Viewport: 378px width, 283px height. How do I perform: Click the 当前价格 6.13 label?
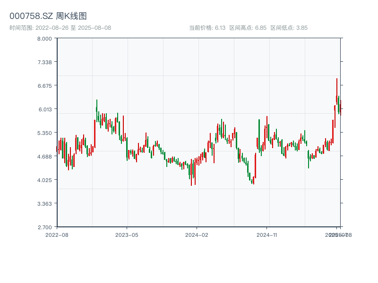pyautogui.click(x=207, y=28)
